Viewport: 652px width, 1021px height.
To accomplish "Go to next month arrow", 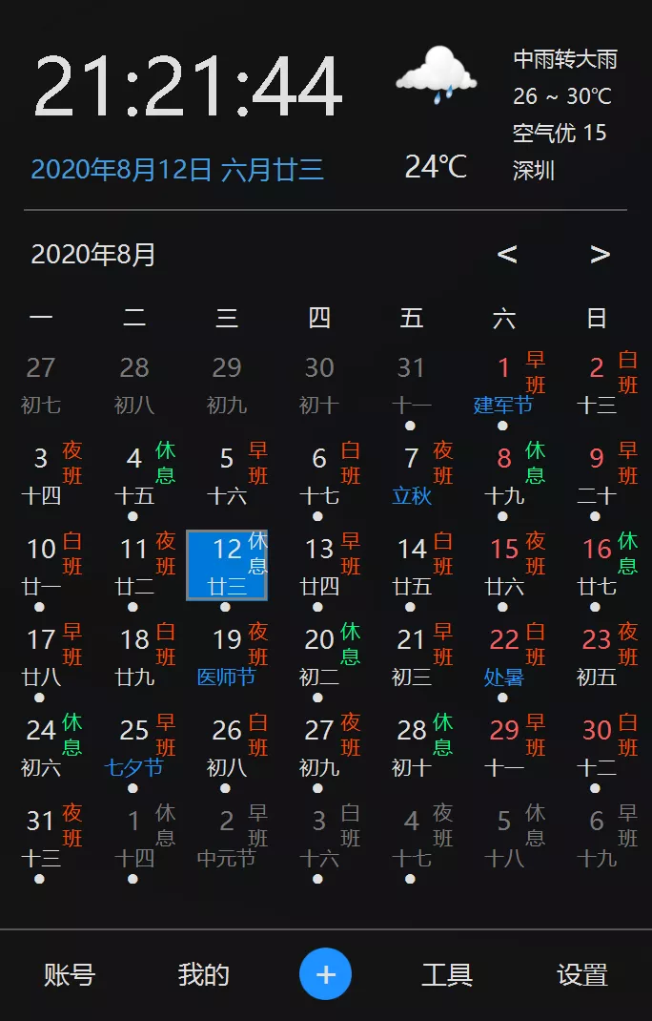I will point(600,254).
